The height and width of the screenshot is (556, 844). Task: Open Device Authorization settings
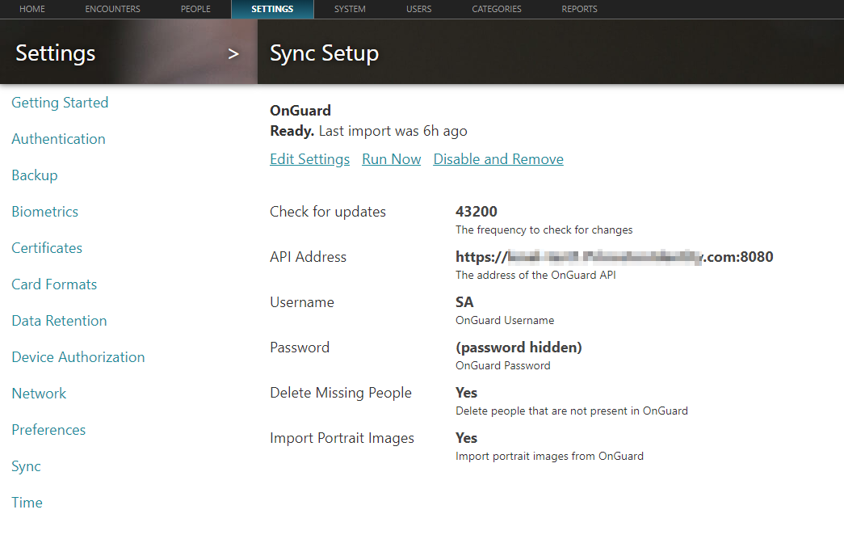(x=78, y=357)
